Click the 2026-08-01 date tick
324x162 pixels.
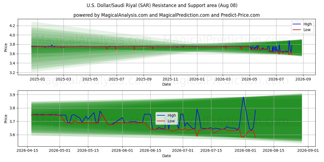pos(245,151)
